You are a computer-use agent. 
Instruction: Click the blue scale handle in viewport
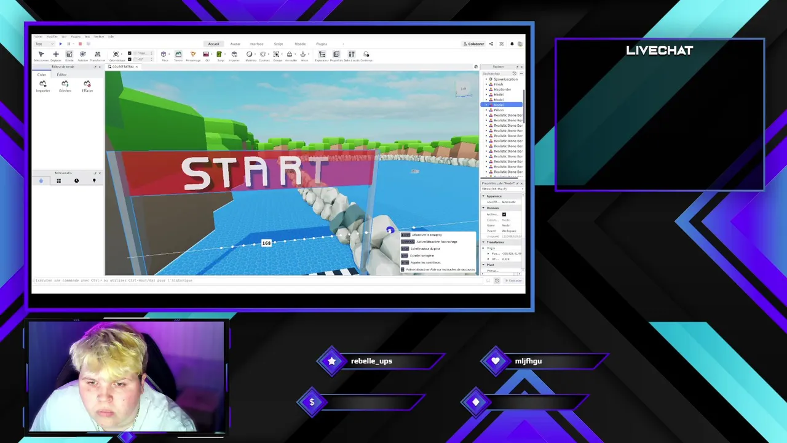[390, 231]
